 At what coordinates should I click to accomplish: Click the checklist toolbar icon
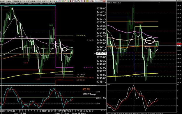point(76,1)
